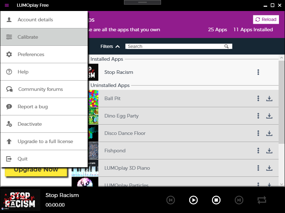The image size is (285, 213).
Task: Open options for LUMOplay 3D Piano
Action: (258, 168)
